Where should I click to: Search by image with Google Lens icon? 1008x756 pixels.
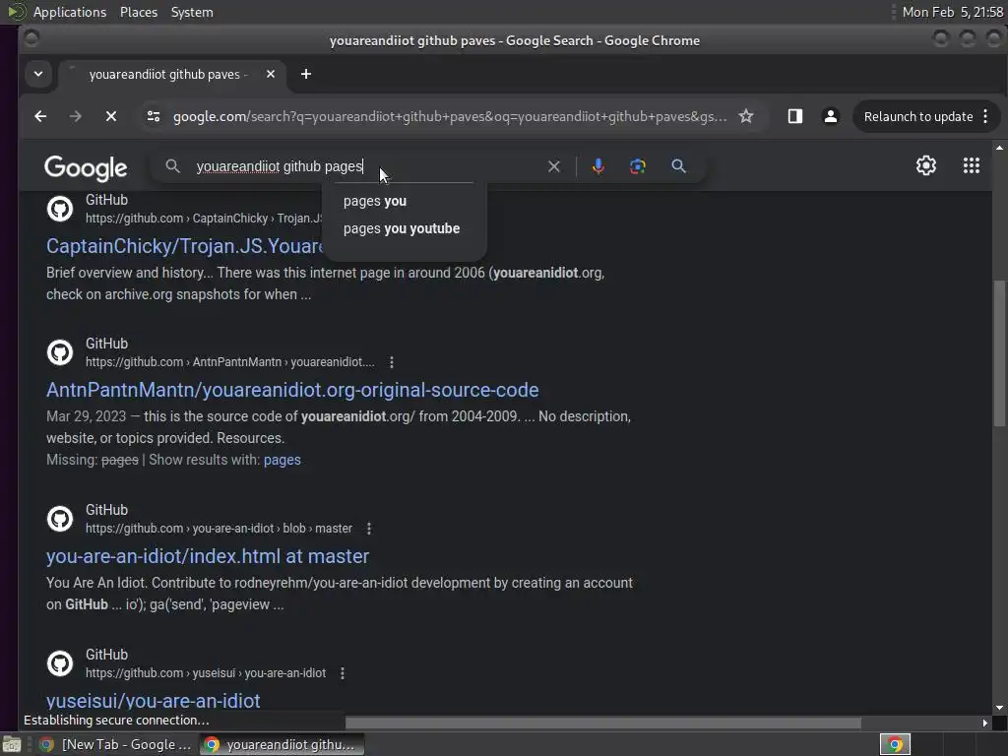pos(637,166)
